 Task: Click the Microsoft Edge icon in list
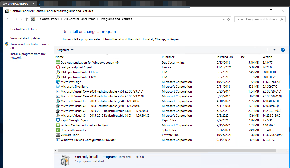click(x=58, y=82)
